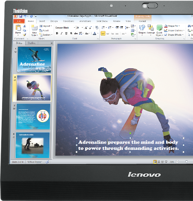The image size is (193, 201).
Task: Reset the slide layout
Action: [x=44, y=30]
